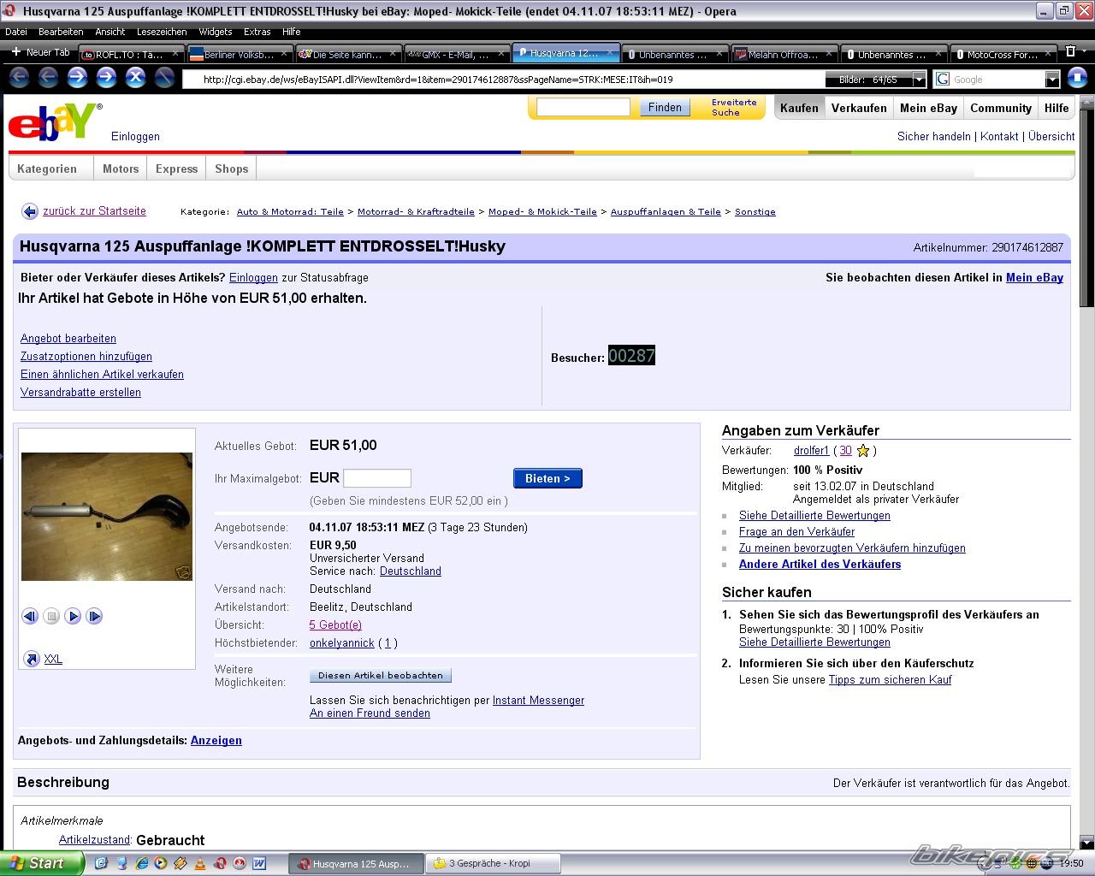This screenshot has height=876, width=1095.
Task: Launch Winamp from quick launch
Action: pos(180,863)
